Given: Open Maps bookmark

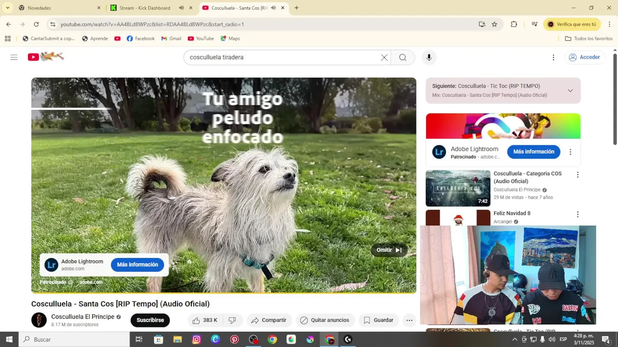Looking at the screenshot, I should pos(230,39).
